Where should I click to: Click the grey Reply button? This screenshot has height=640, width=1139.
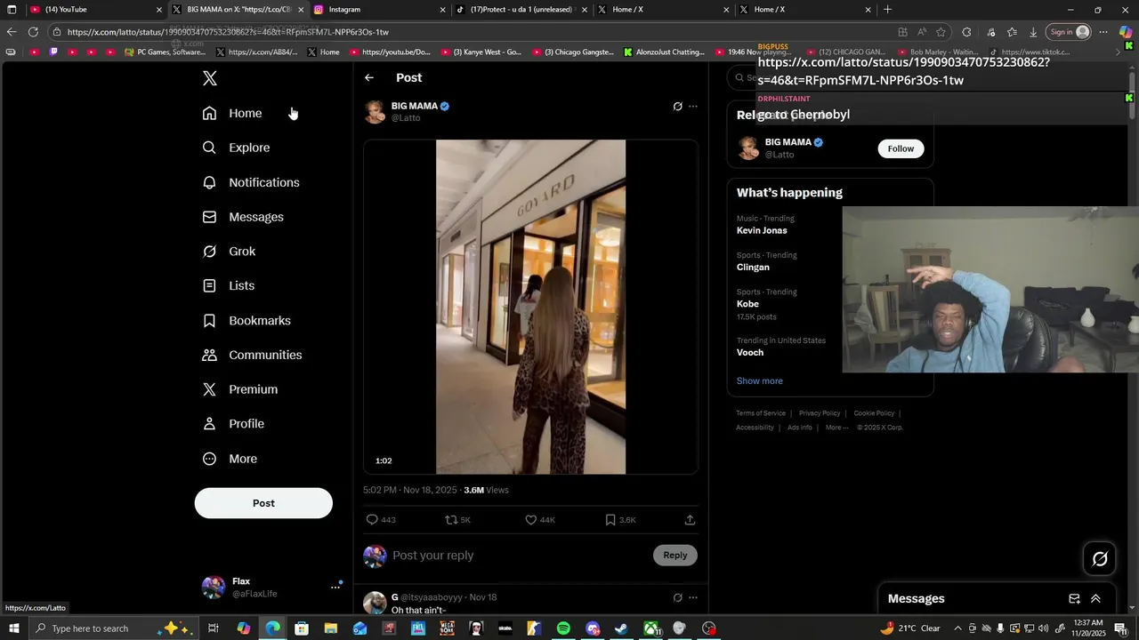pyautogui.click(x=675, y=556)
